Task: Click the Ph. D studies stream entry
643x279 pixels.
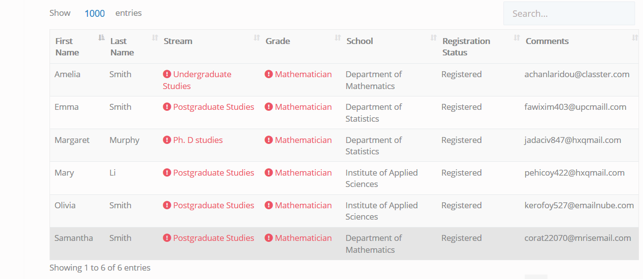Action: click(198, 140)
